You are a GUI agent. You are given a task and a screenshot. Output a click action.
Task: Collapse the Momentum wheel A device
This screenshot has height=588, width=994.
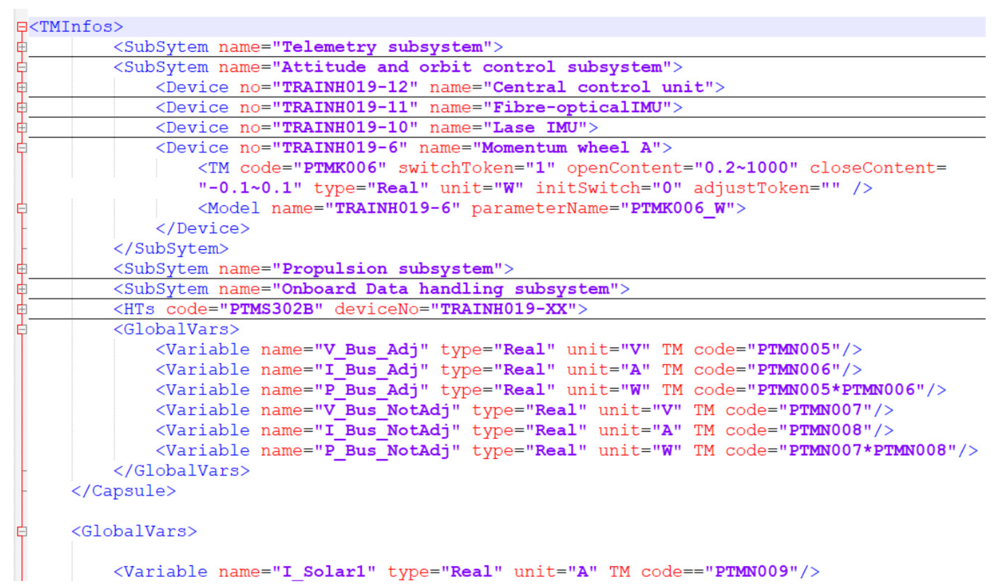tap(22, 148)
